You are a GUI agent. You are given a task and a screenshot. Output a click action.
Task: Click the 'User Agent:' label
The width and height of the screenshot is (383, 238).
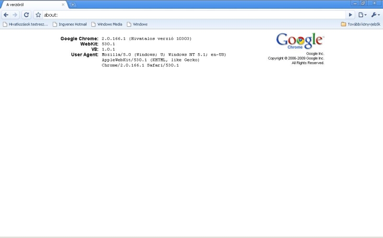(85, 55)
